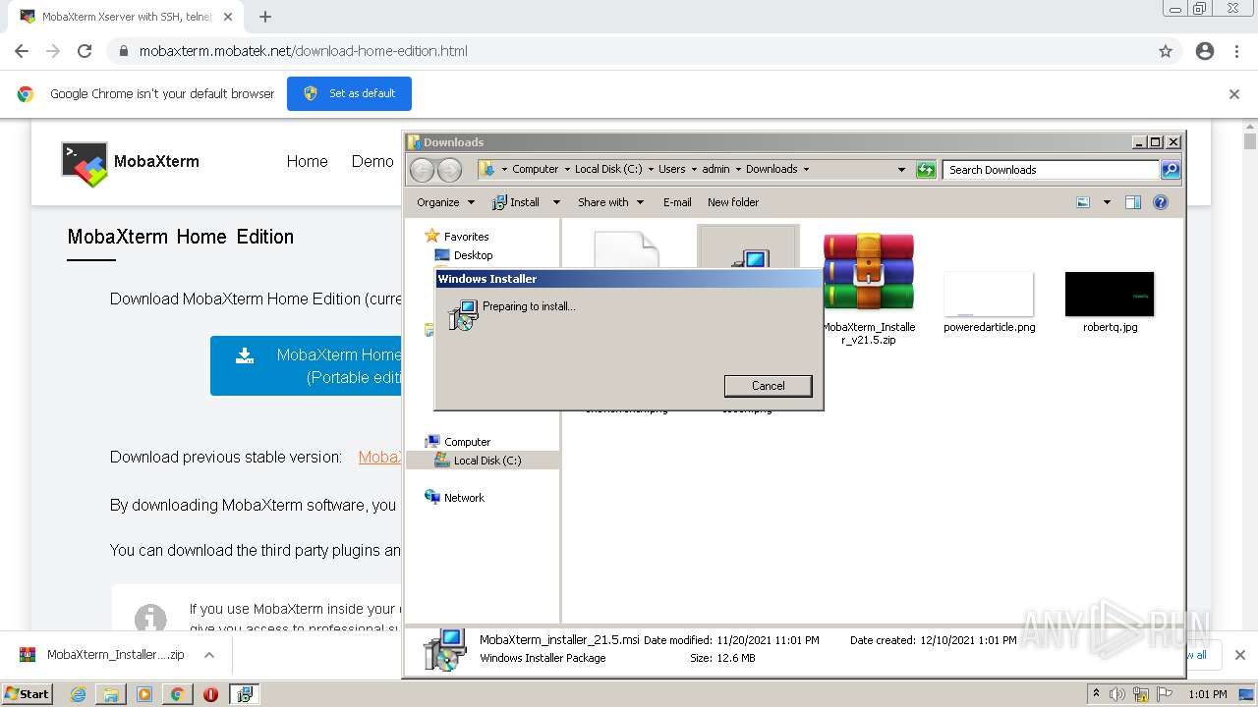Click the Set as default button
Viewport: 1258px width, 707px height.
349,93
